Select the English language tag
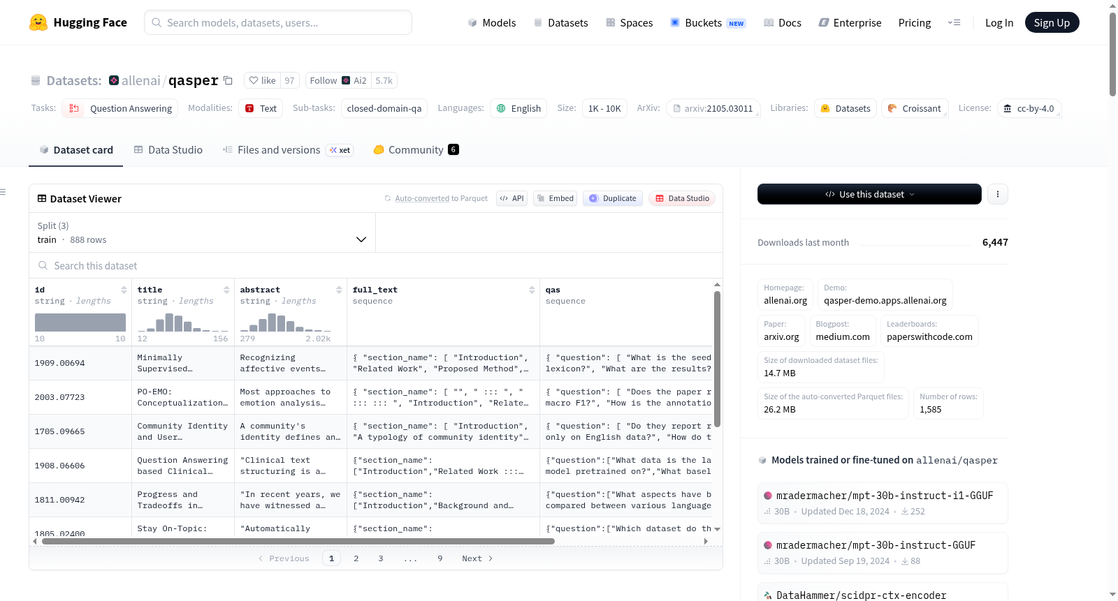Image resolution: width=1118 pixels, height=601 pixels. coord(518,108)
